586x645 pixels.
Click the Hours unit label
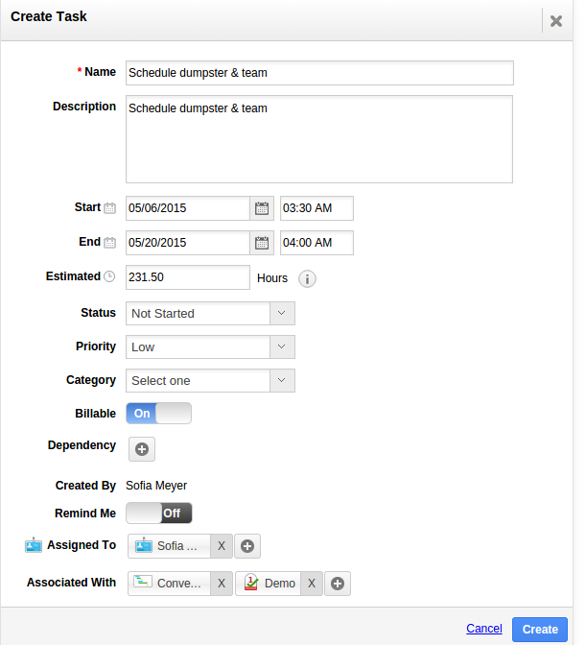(x=272, y=278)
